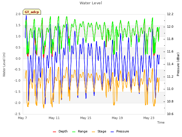Click the Pressure (dBar) axis label

pyautogui.click(x=178, y=64)
